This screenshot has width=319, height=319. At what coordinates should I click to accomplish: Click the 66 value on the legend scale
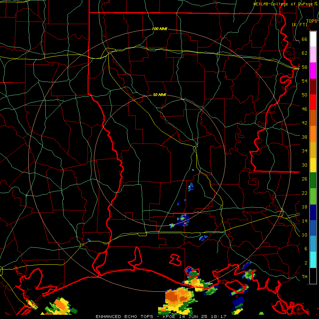pos(304,39)
